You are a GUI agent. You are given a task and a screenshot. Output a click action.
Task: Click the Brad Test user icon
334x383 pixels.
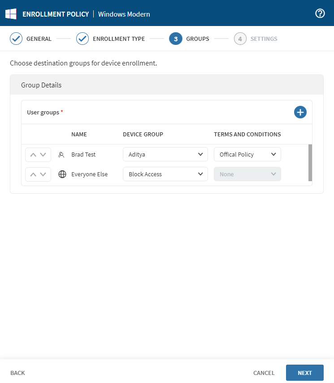62,155
